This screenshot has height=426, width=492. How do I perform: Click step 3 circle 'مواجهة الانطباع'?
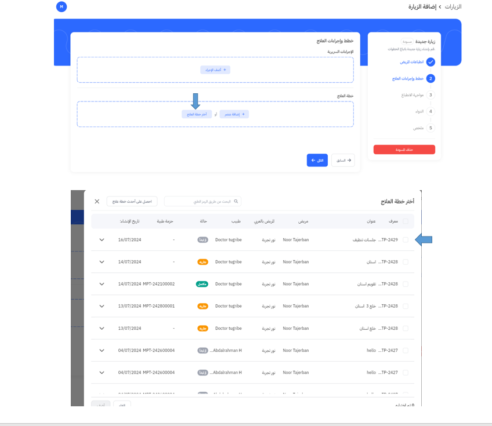(x=430, y=95)
